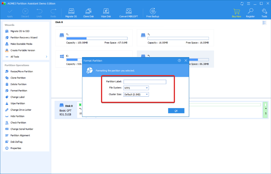Select Resize/Move Partition in sidebar
This screenshot has height=174, width=271.
[x=22, y=72]
